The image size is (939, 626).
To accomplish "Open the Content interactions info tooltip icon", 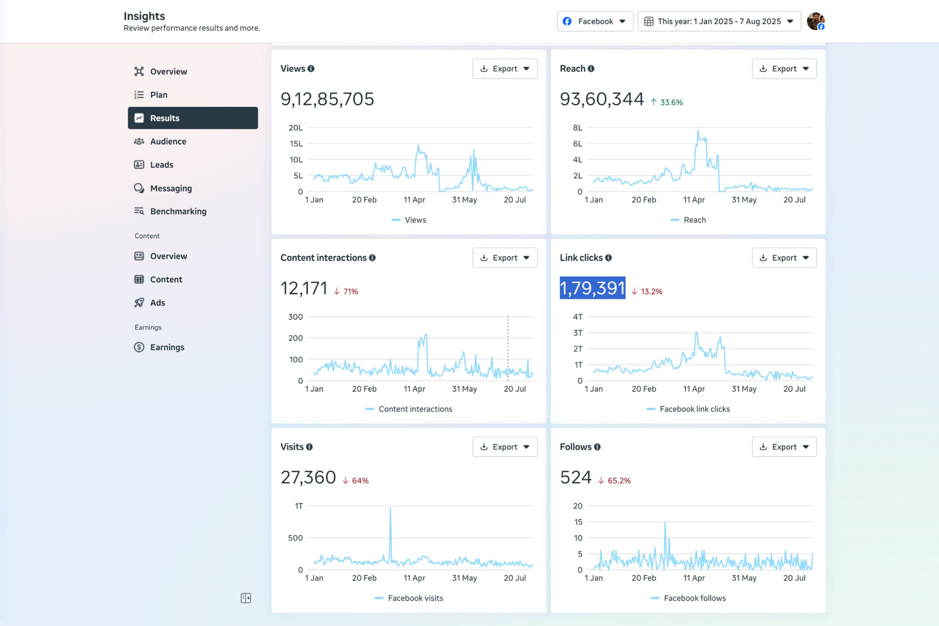I will click(372, 258).
